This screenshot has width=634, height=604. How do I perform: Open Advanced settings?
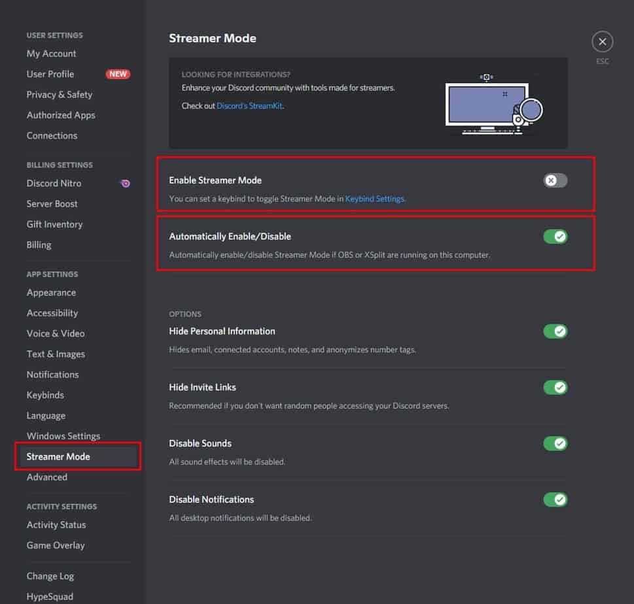[x=47, y=477]
